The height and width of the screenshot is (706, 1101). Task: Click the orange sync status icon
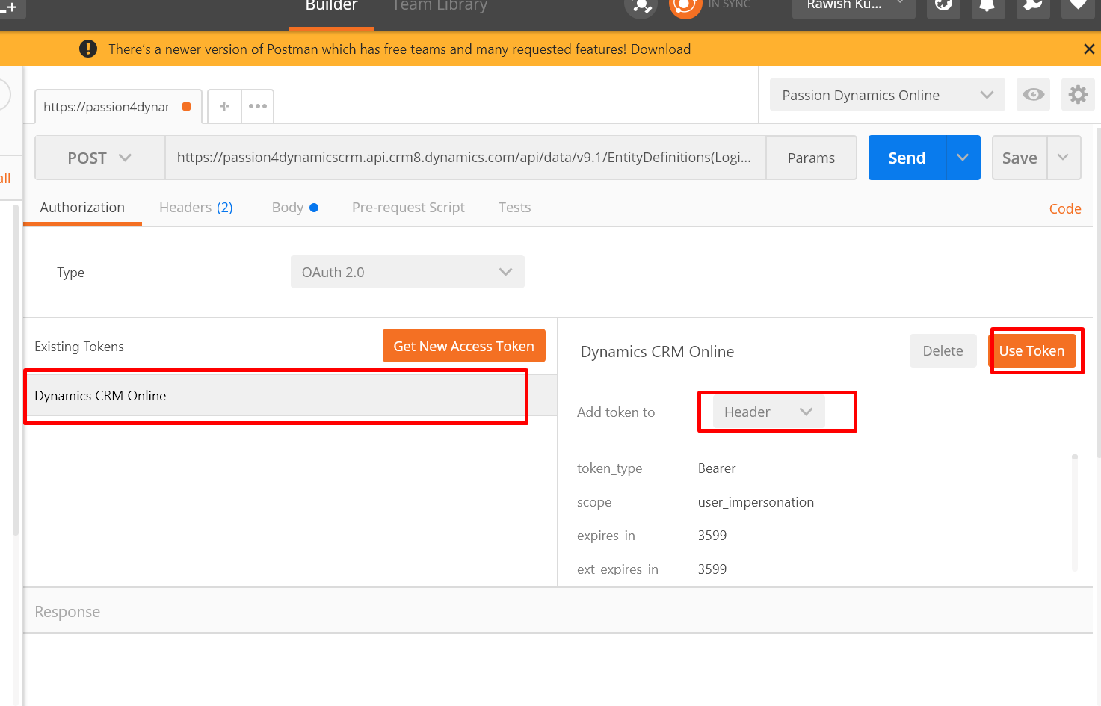tap(685, 7)
